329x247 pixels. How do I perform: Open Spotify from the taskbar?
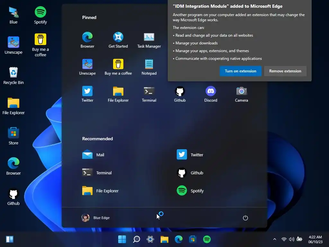[207, 239]
